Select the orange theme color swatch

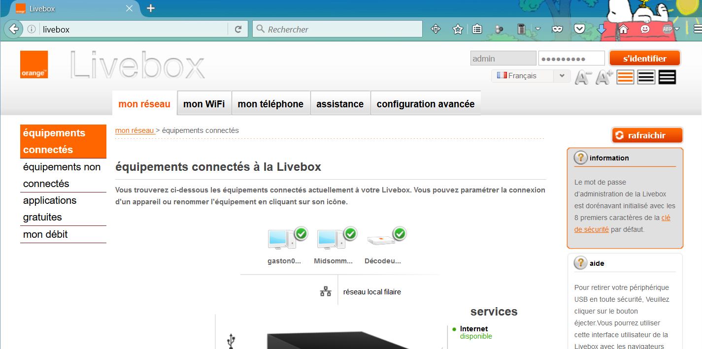coord(625,76)
